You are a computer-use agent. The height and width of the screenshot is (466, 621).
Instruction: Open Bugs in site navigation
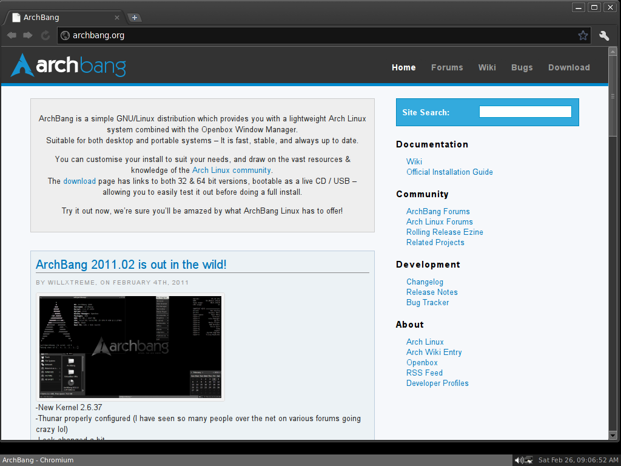pyautogui.click(x=522, y=68)
